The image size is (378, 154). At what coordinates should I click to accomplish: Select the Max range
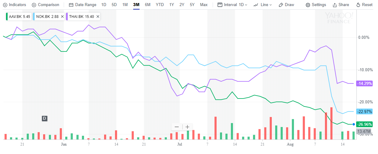(x=204, y=5)
